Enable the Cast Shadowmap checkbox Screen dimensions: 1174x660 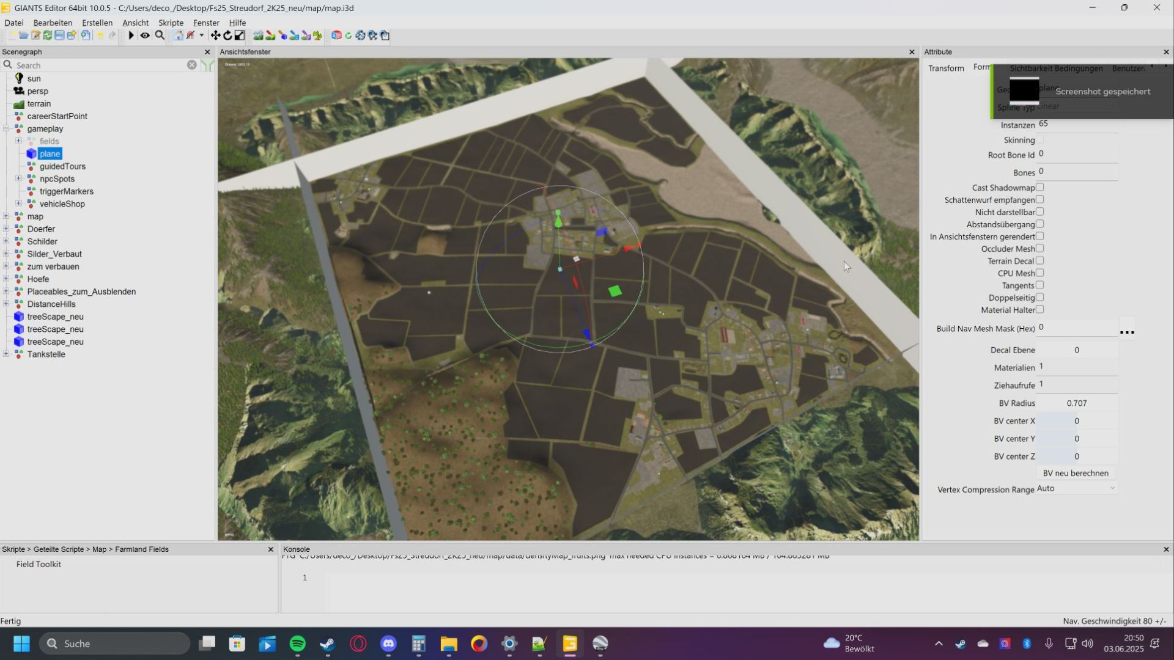point(1040,187)
